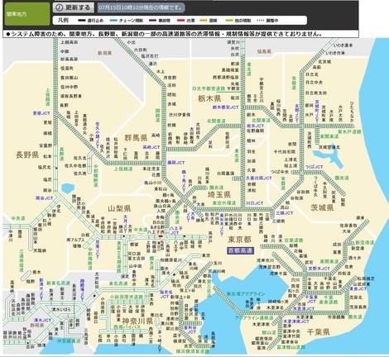Click the orange 混雑 legend line
389x357 pixels.
[204, 21]
